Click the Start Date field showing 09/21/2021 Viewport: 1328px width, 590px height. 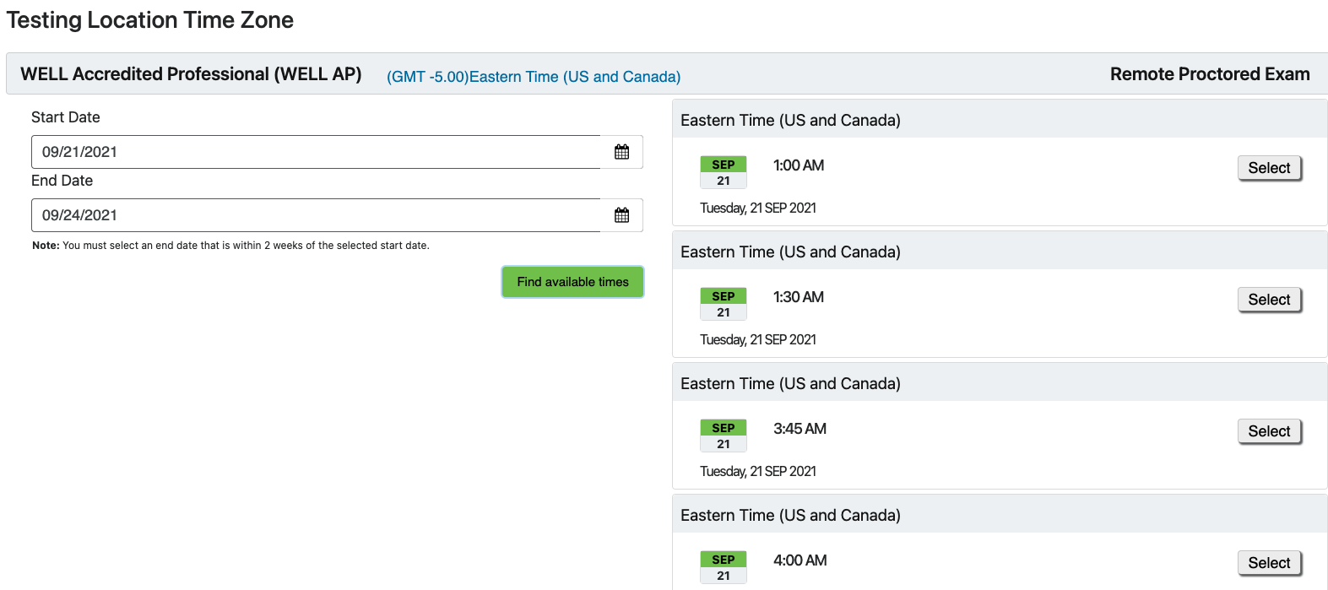[x=316, y=152]
